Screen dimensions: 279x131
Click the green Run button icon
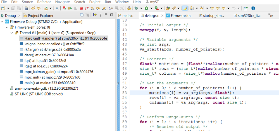pyautogui.click(x=146, y=8)
